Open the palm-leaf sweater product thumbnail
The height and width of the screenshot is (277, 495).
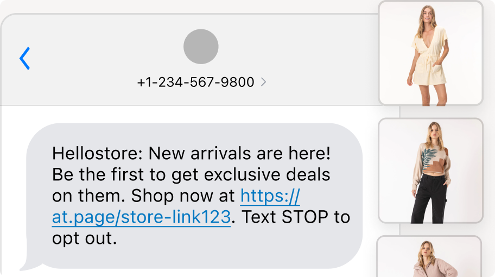[x=430, y=171]
